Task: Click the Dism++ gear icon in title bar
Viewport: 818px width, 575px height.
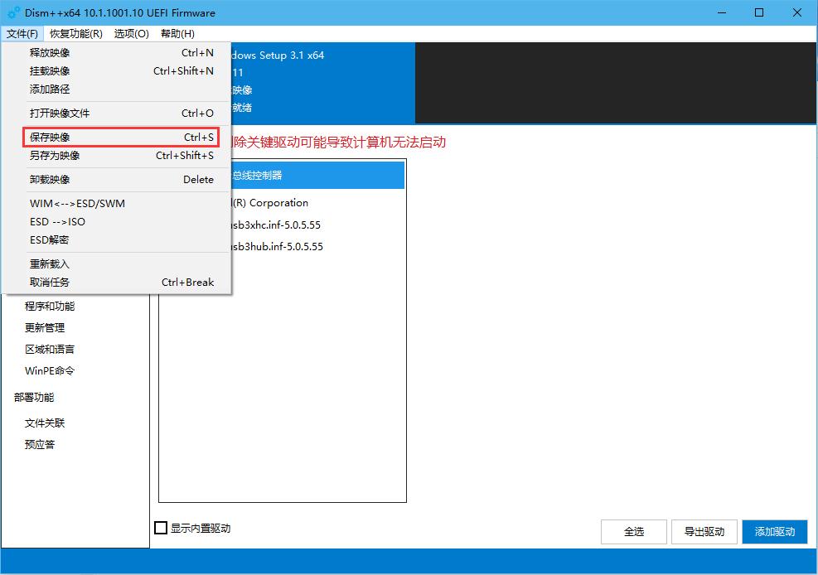Action: click(12, 12)
